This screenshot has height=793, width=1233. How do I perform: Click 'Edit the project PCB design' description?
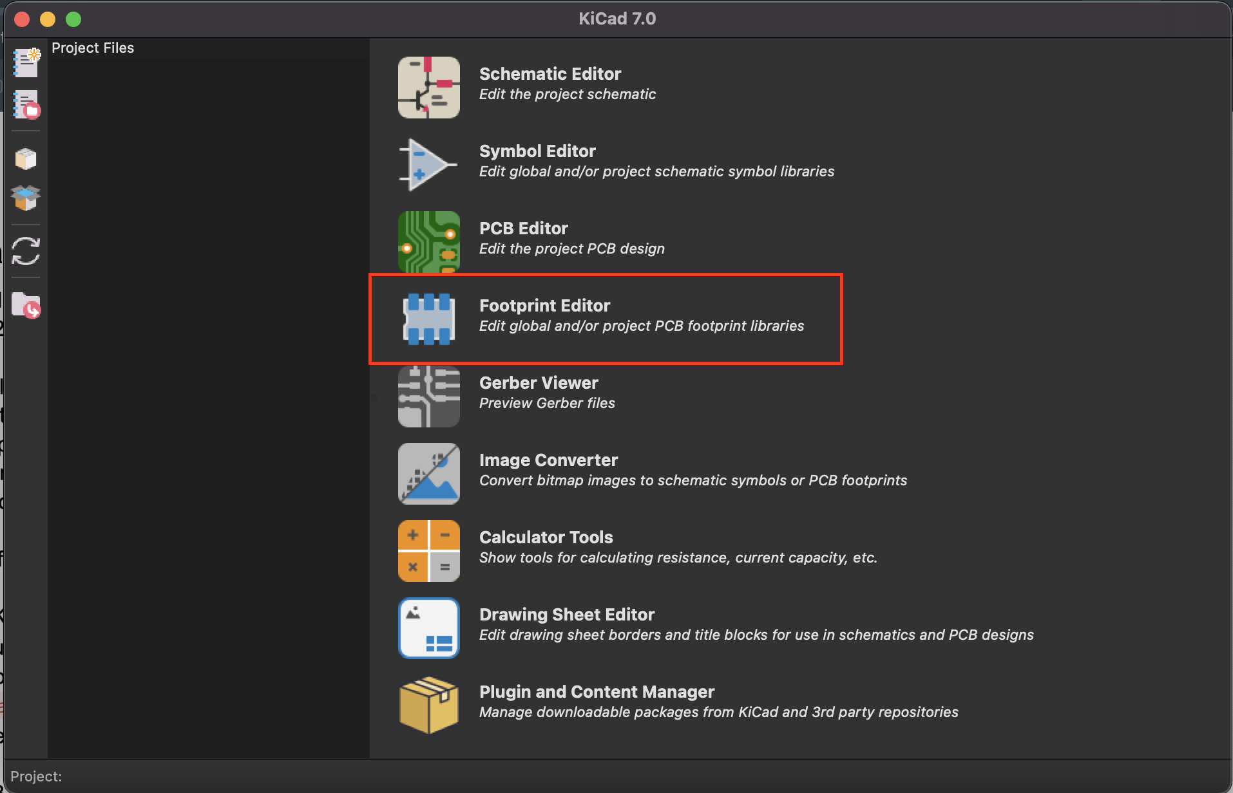coord(572,249)
